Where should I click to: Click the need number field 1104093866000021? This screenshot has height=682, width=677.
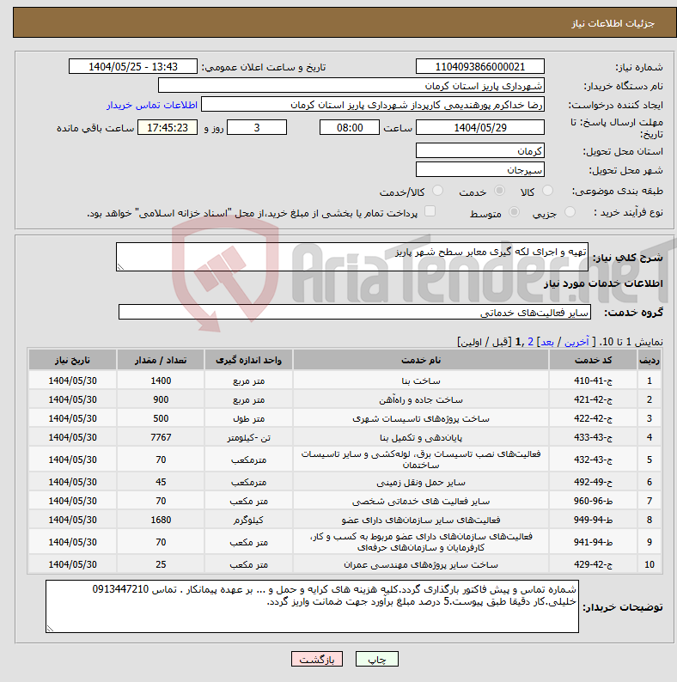pos(480,66)
